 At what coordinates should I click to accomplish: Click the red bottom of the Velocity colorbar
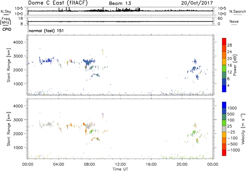(224, 153)
